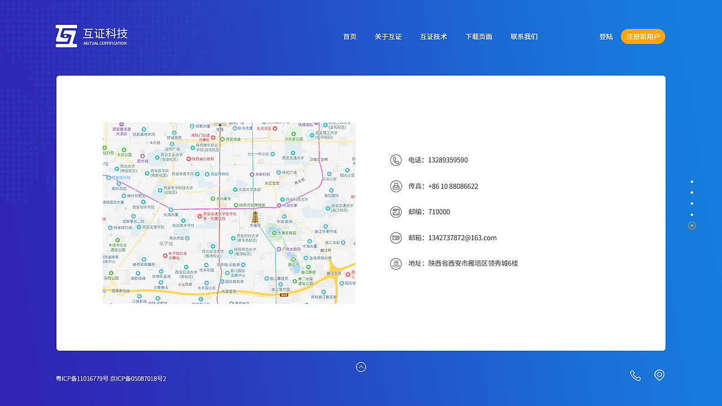This screenshot has height=406, width=722.
Task: Click the envelope icon beside 邮箱
Action: click(395, 237)
